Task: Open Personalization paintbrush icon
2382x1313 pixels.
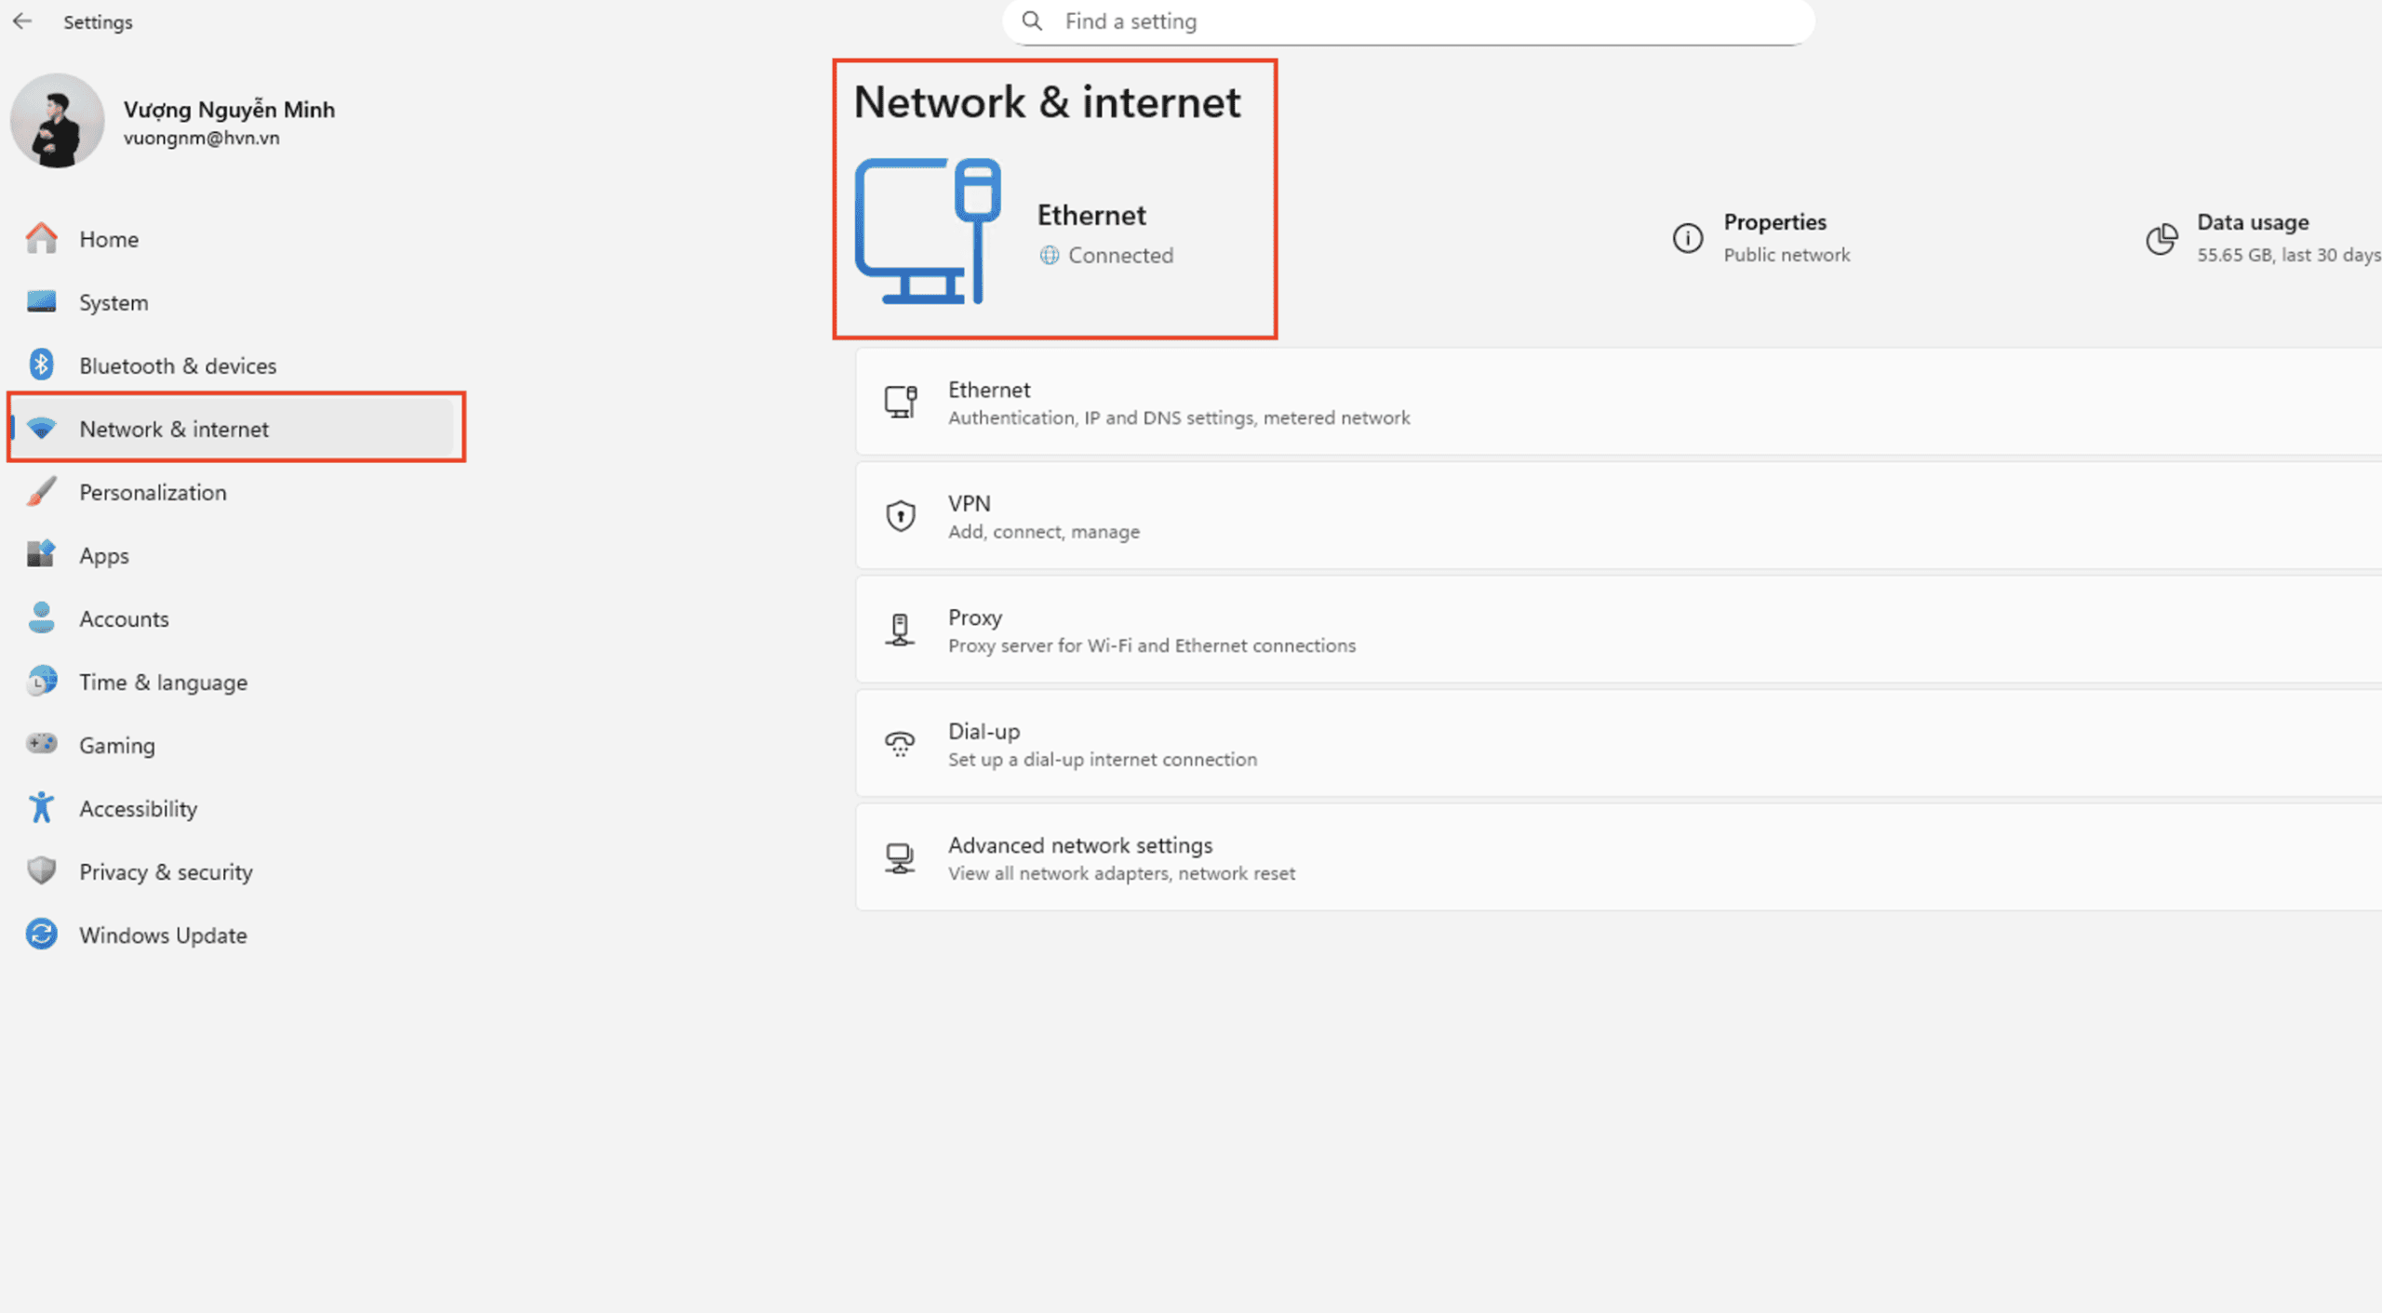Action: 41,492
